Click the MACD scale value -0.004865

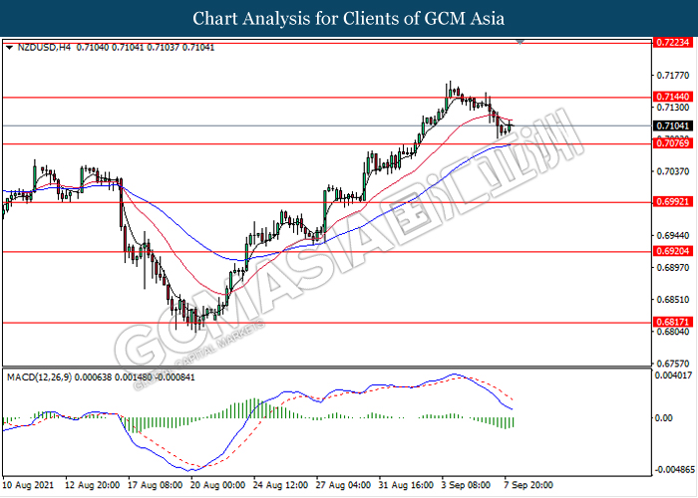coord(674,470)
